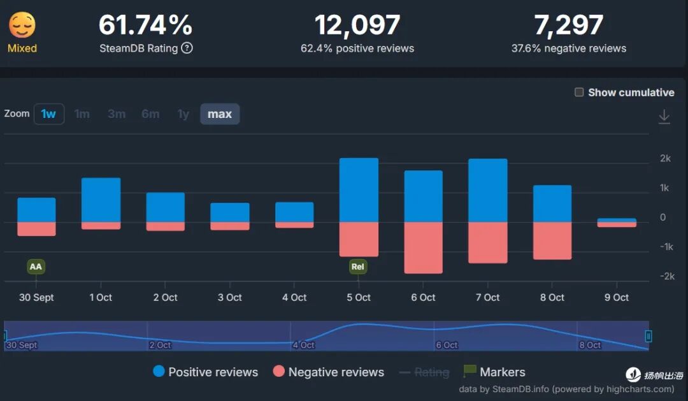Image resolution: width=688 pixels, height=401 pixels.
Task: Set zoom range to 1w
Action: (x=48, y=114)
